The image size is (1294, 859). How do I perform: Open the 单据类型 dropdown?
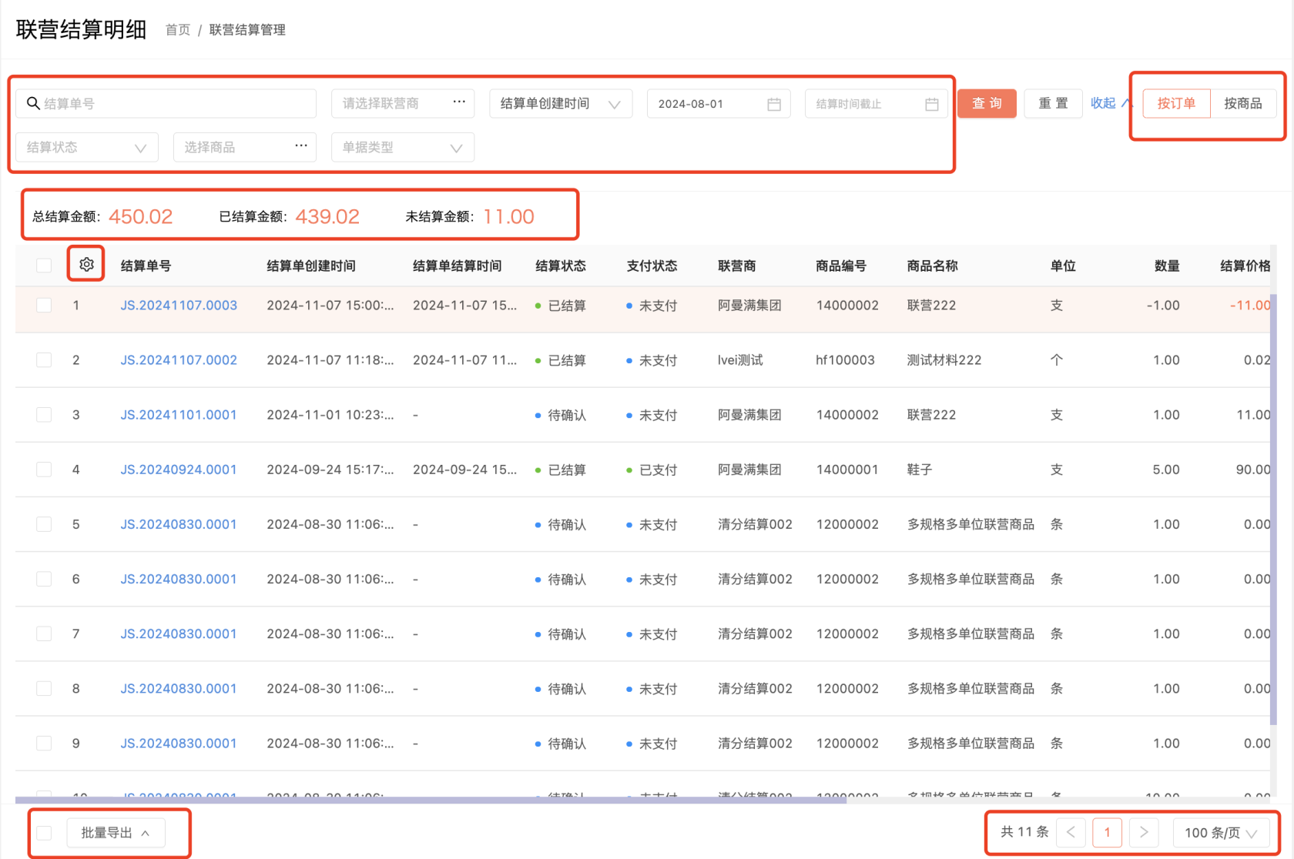[x=403, y=147]
